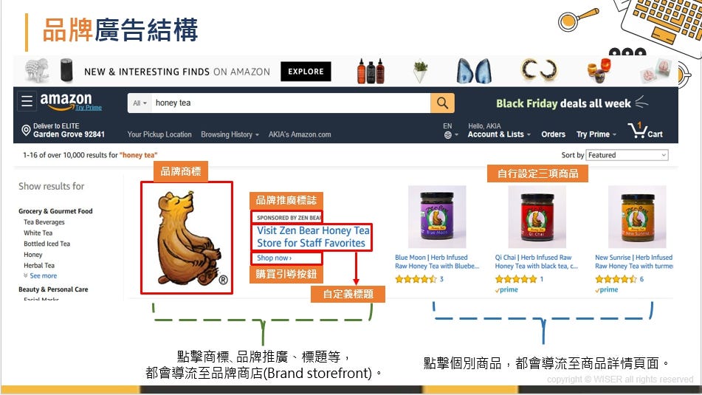This screenshot has width=702, height=395.
Task: Open Visit Zen Bear Honey Tea Store headline
Action: coord(313,237)
